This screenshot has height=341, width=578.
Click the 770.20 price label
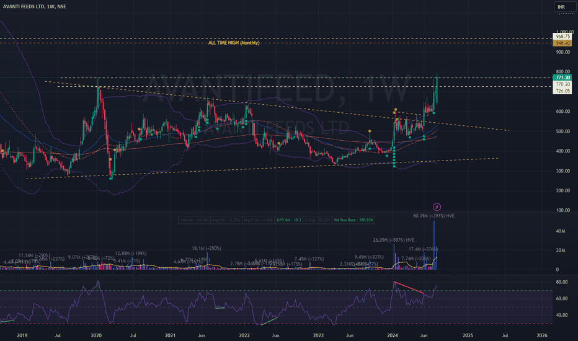point(562,84)
